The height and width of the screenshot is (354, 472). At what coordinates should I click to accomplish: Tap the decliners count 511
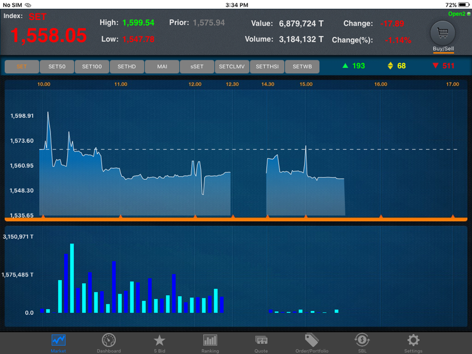(448, 66)
